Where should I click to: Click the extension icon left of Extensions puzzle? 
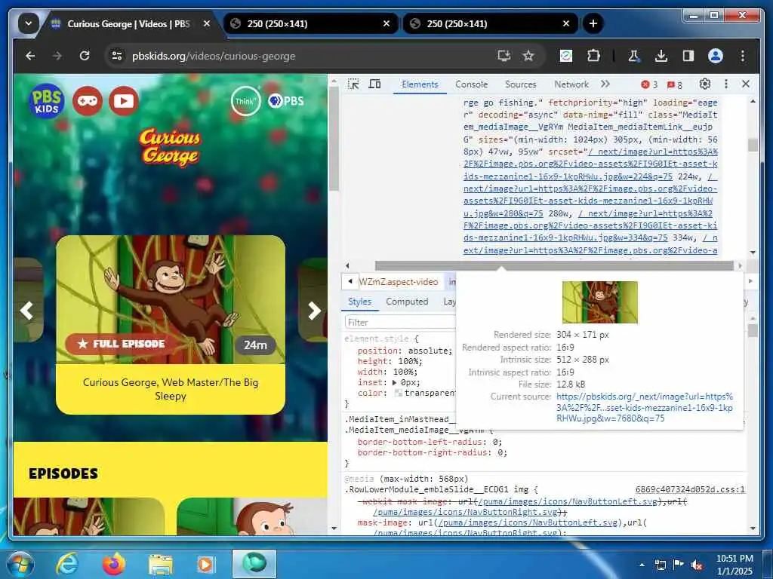pos(566,56)
